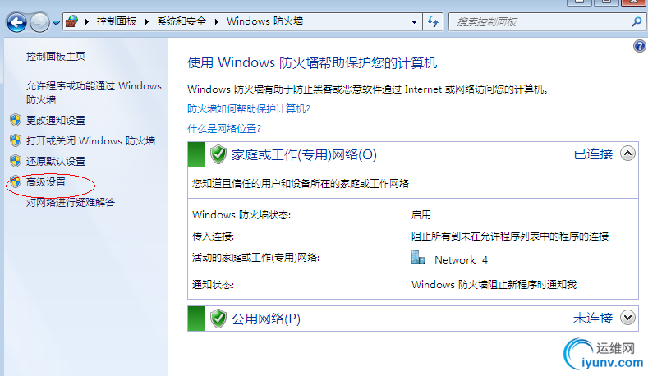Screen dimensions: 648x376
Task: Click 已连接 status text
Action: [593, 154]
